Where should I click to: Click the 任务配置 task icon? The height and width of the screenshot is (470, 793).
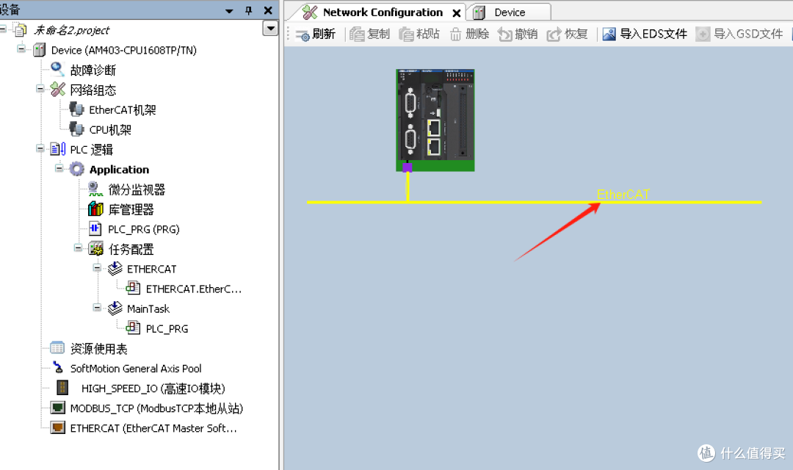click(95, 248)
